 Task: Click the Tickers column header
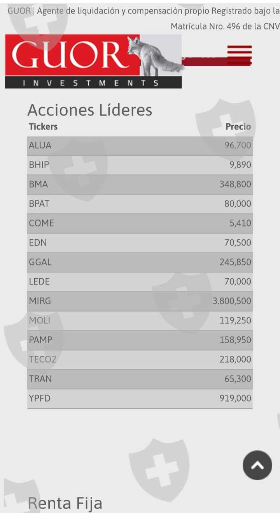click(x=43, y=127)
